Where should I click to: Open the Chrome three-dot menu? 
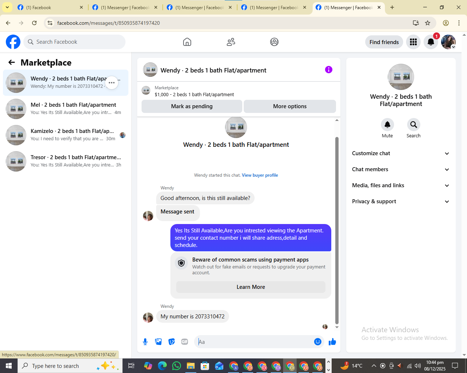(x=459, y=23)
